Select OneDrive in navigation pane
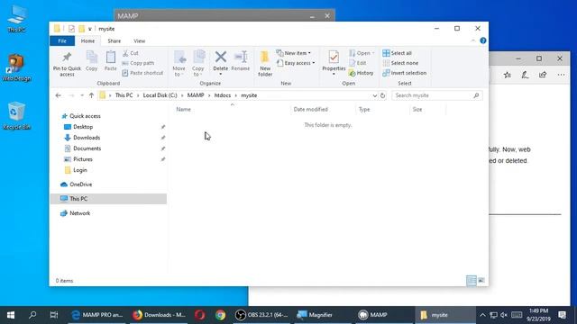Image resolution: width=577 pixels, height=324 pixels. coord(80,184)
